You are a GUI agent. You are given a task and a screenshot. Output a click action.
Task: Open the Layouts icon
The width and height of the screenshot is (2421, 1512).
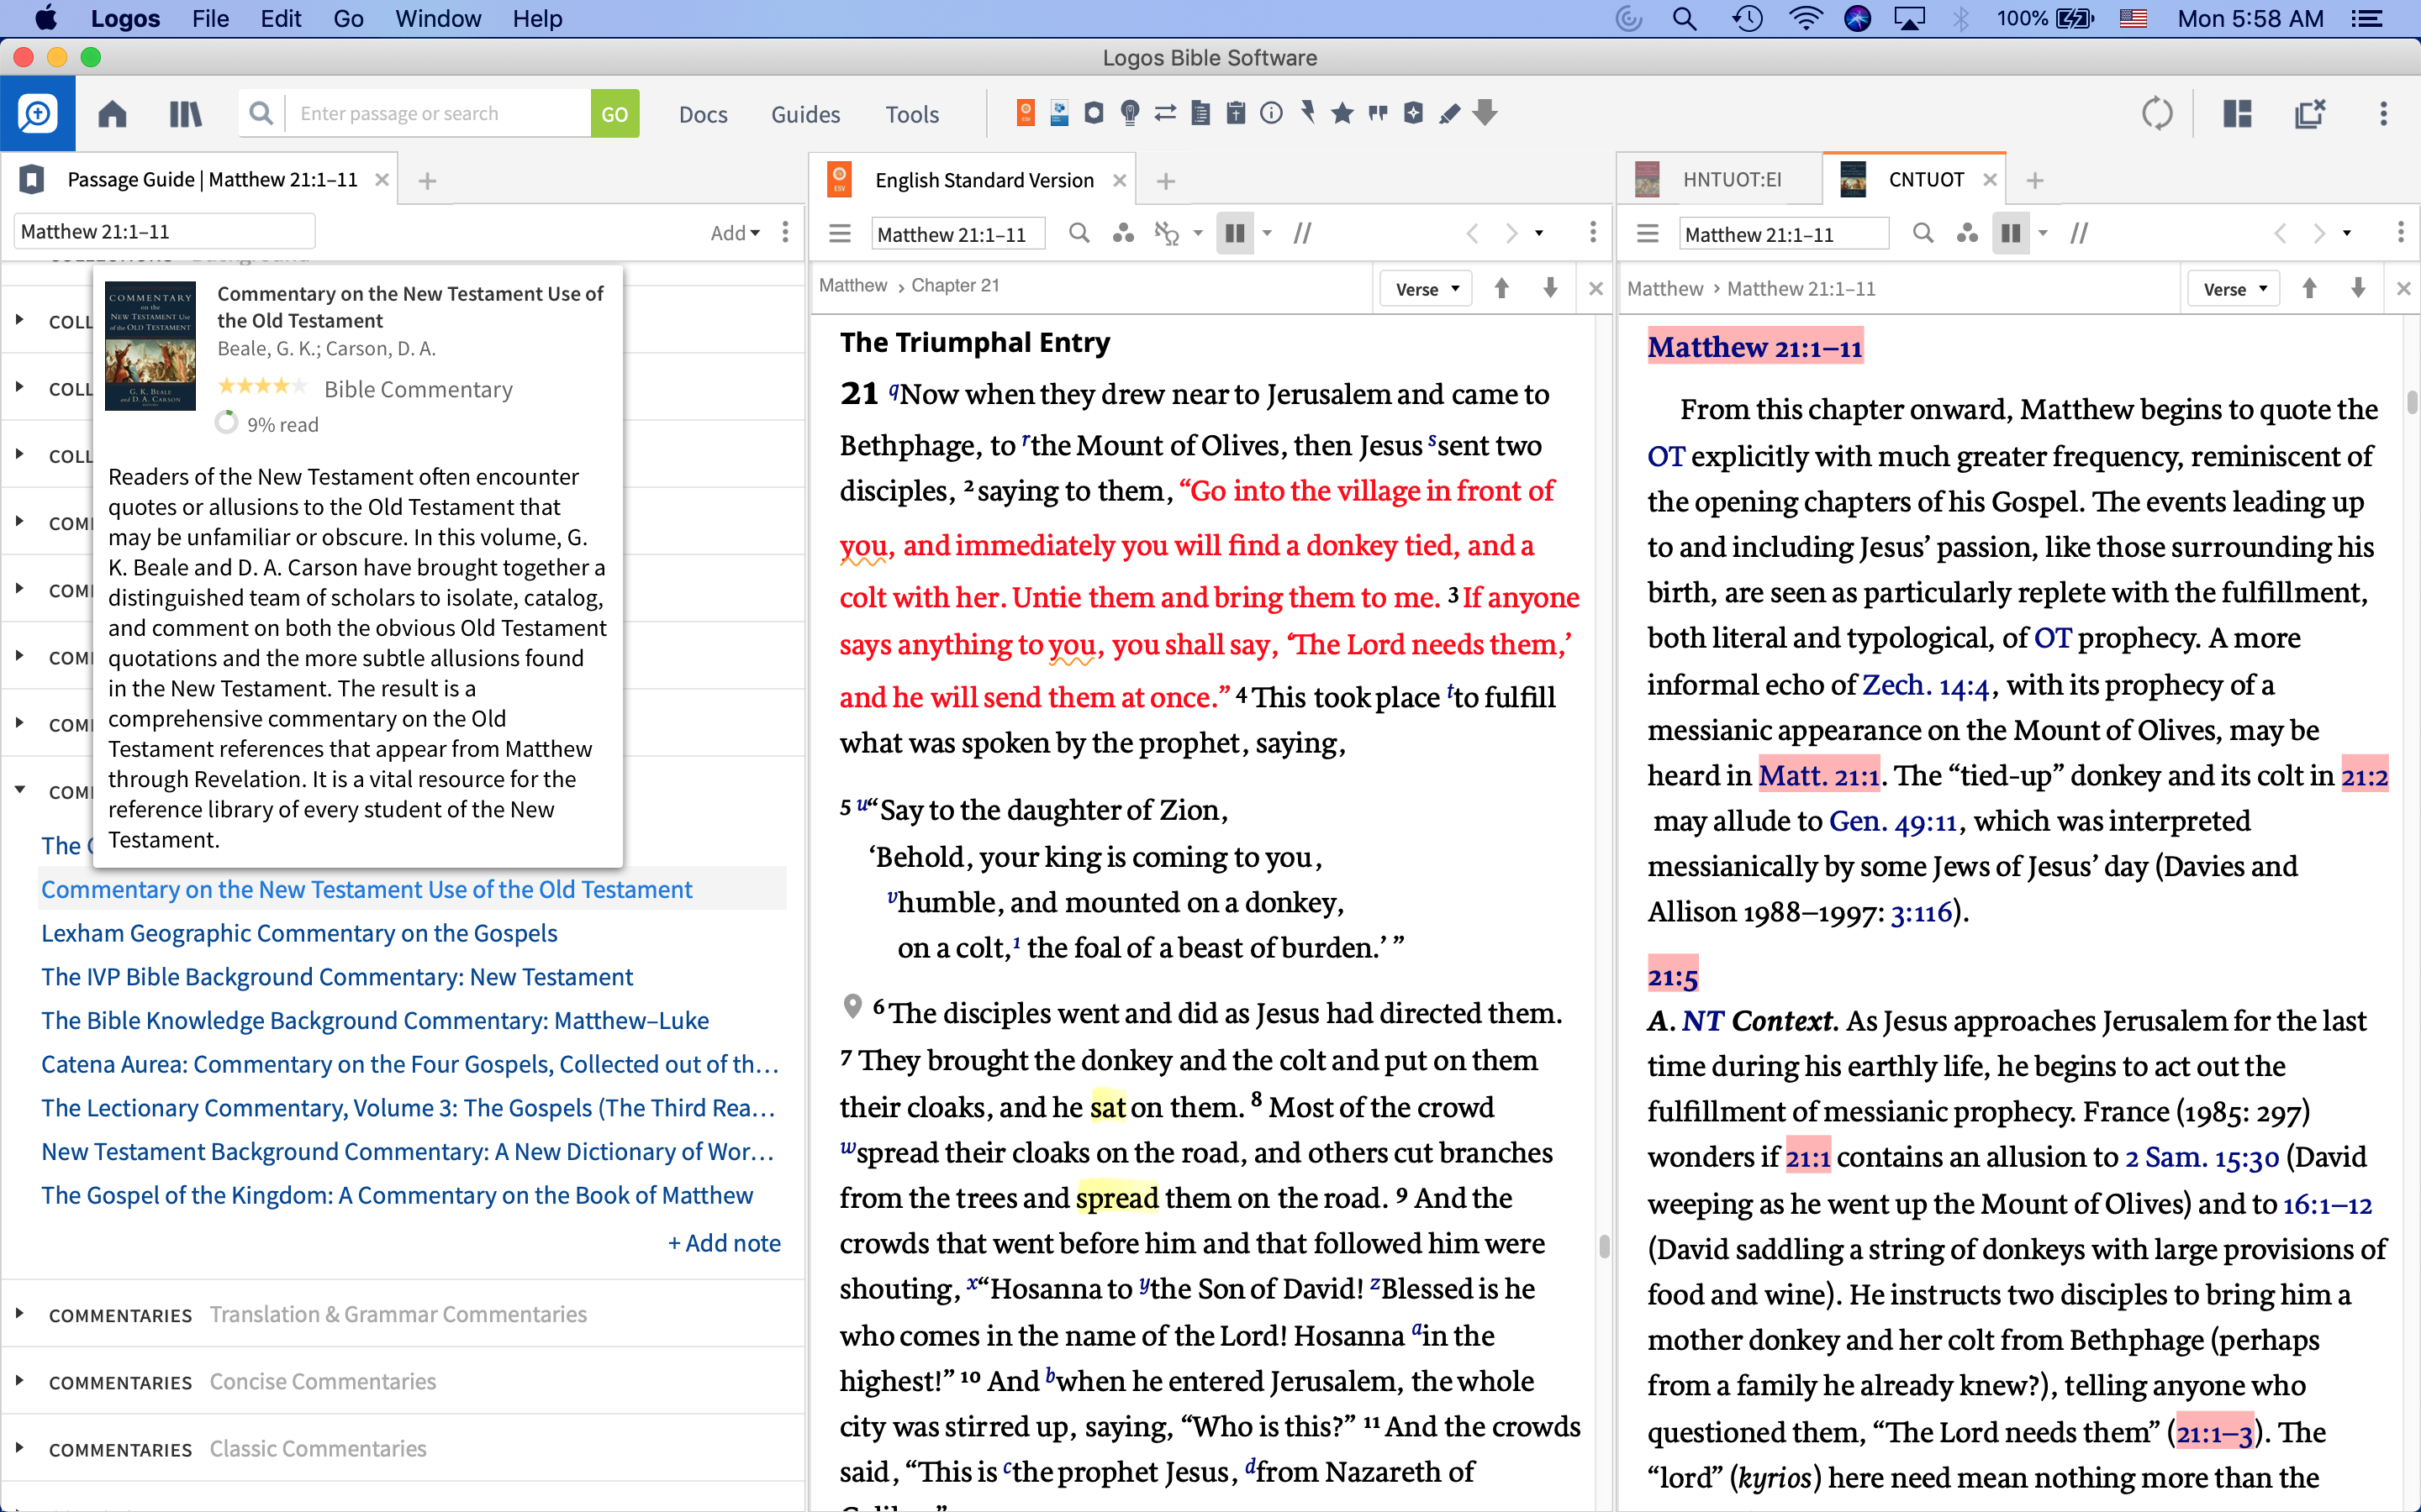click(x=2237, y=114)
